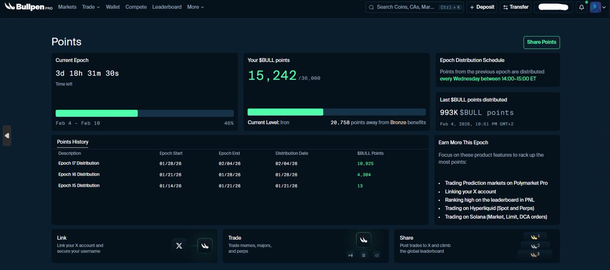Image resolution: width=610 pixels, height=270 pixels.
Task: Click the left arrow side panel handle
Action: pyautogui.click(x=7, y=136)
